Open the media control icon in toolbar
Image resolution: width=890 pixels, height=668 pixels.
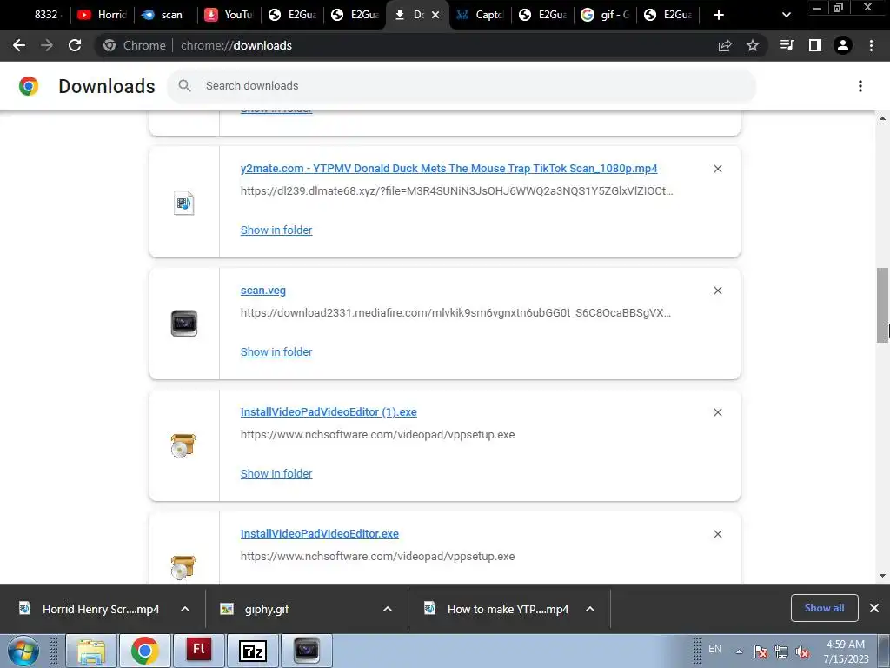click(787, 45)
